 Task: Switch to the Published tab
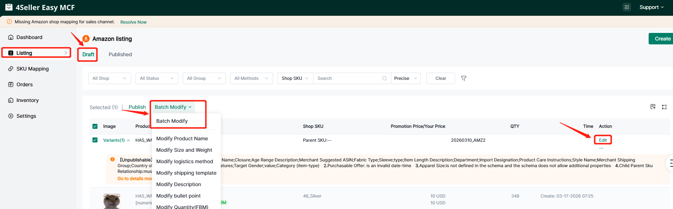tap(120, 54)
